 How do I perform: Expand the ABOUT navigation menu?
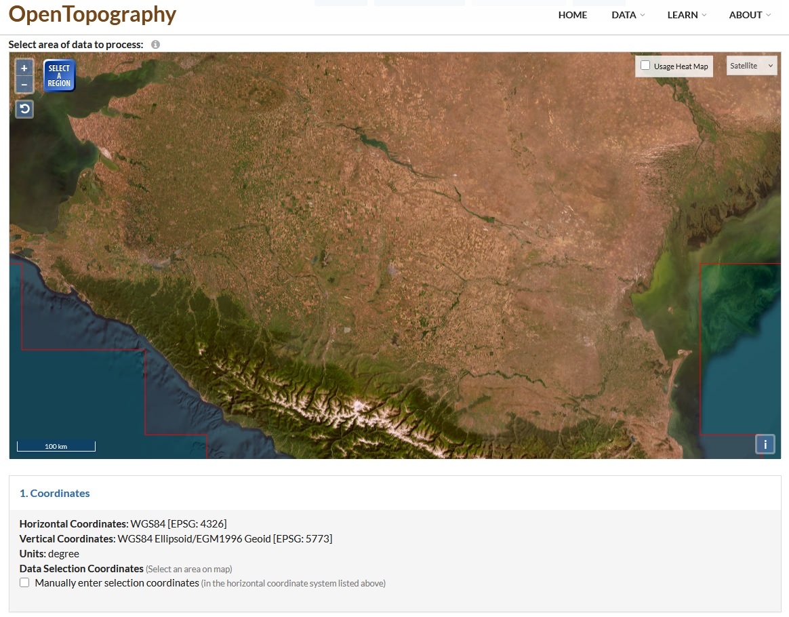[749, 15]
